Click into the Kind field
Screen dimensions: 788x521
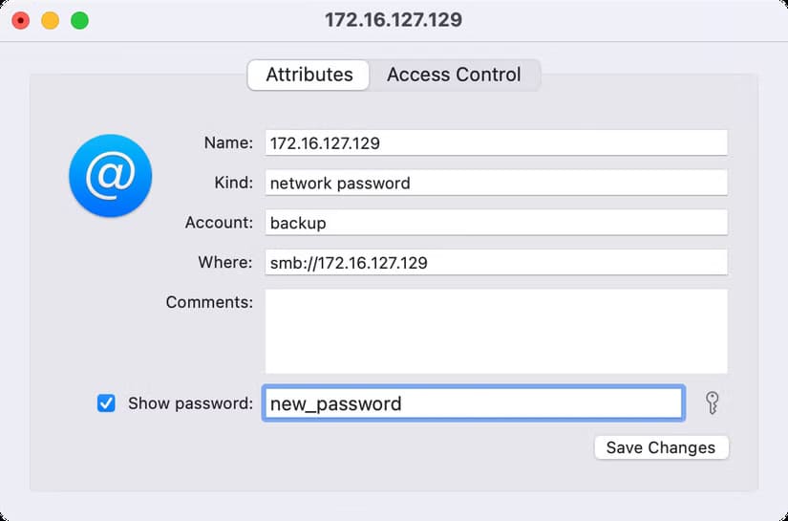coord(496,183)
